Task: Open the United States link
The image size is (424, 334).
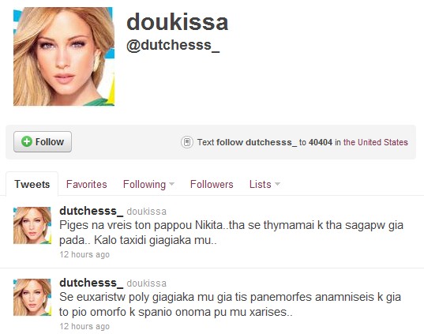Action: tap(376, 142)
